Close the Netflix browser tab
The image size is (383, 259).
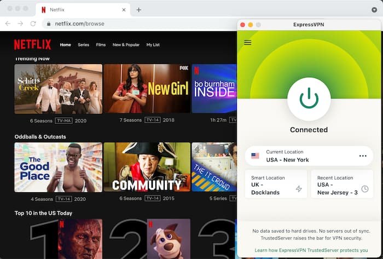coord(124,10)
